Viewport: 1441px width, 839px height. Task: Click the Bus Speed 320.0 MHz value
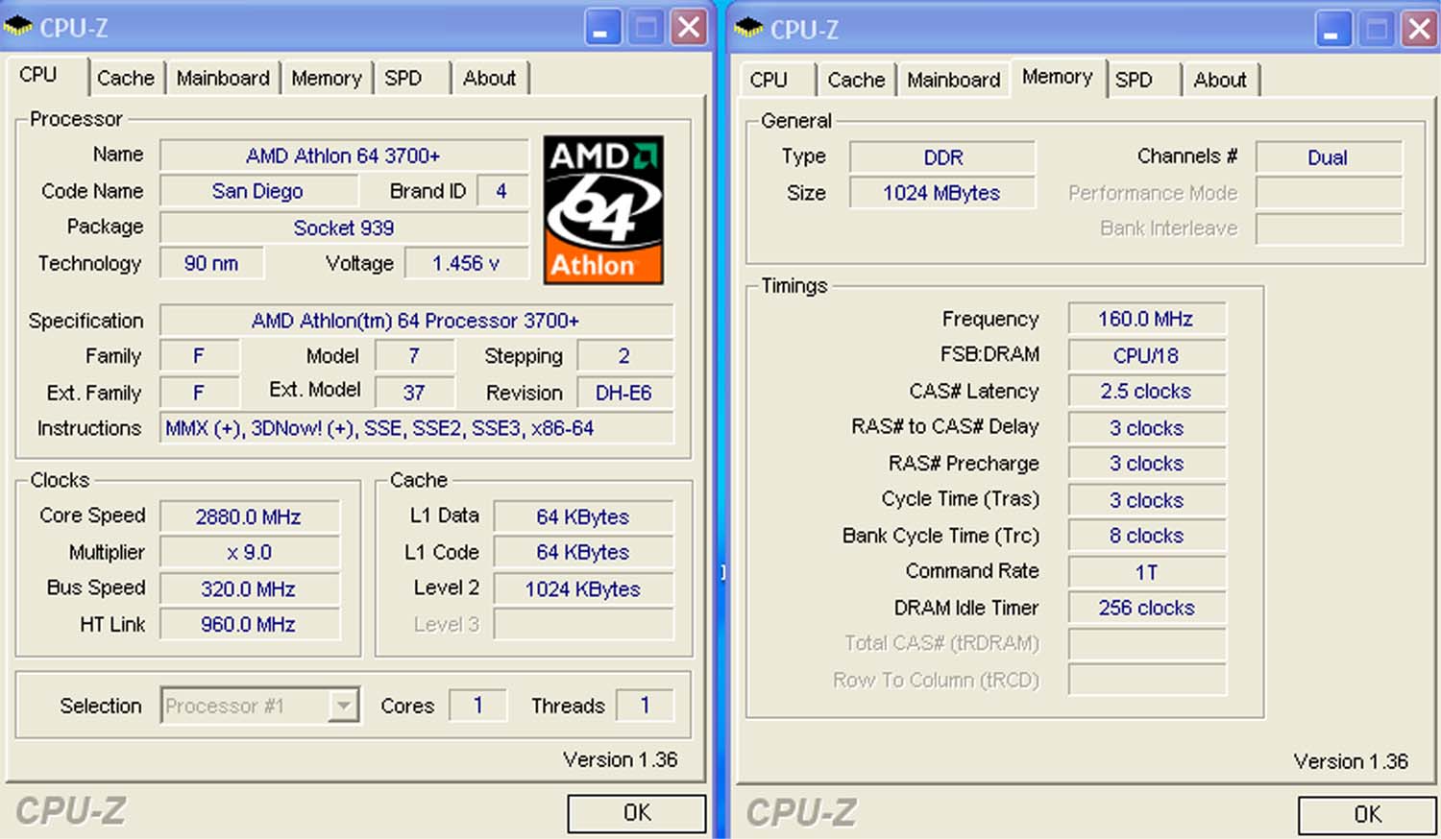coord(249,588)
